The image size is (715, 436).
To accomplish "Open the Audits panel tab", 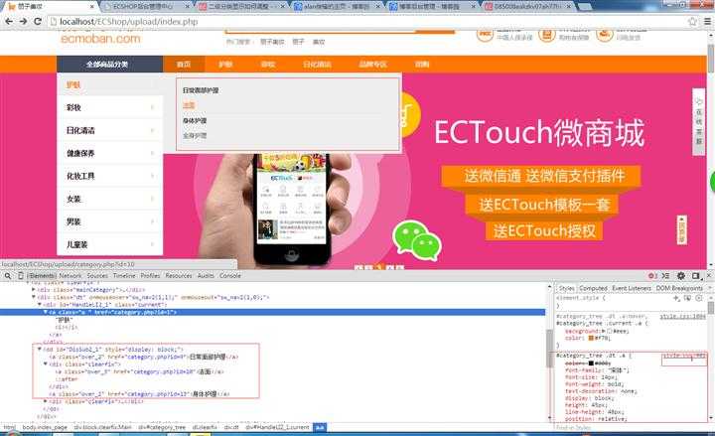I will click(206, 275).
